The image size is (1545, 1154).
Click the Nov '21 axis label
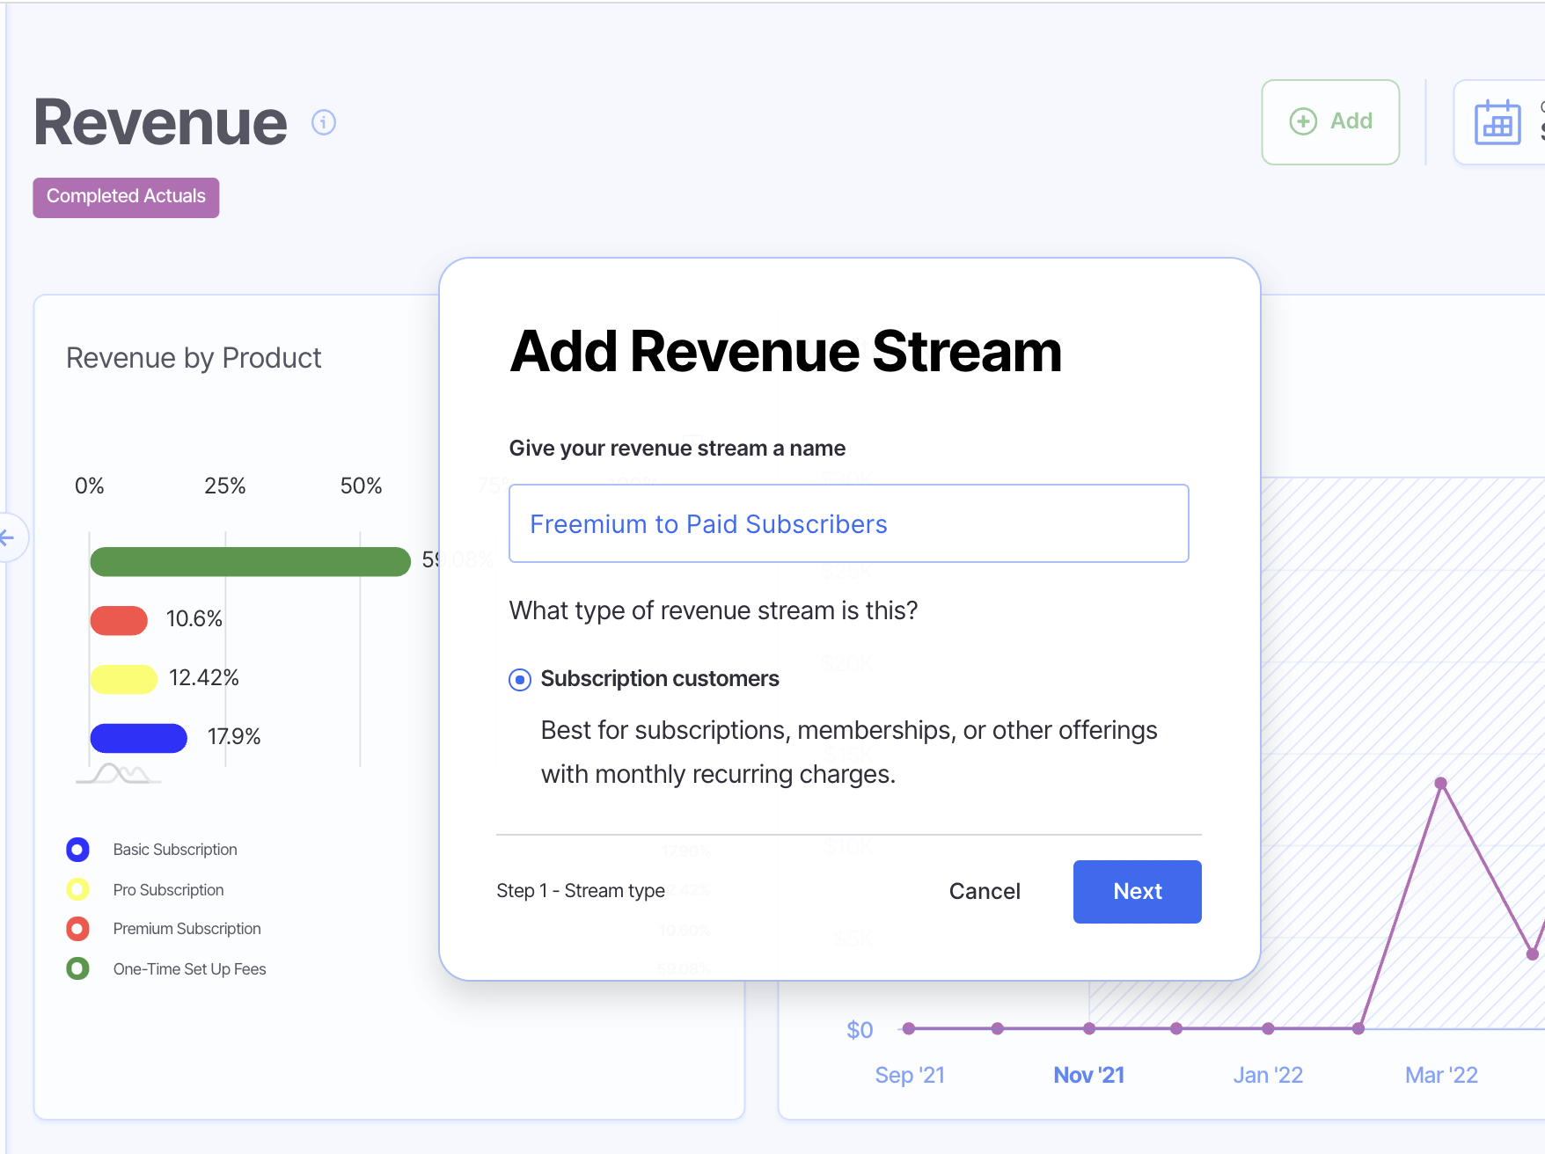pyautogui.click(x=1088, y=1075)
